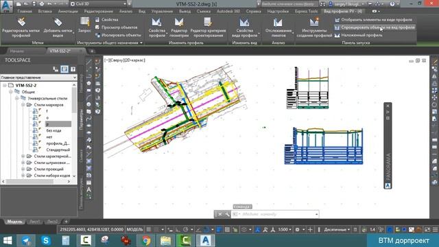Click Toolspace help icon in header
This screenshot has width=439, height=247.
73,69
